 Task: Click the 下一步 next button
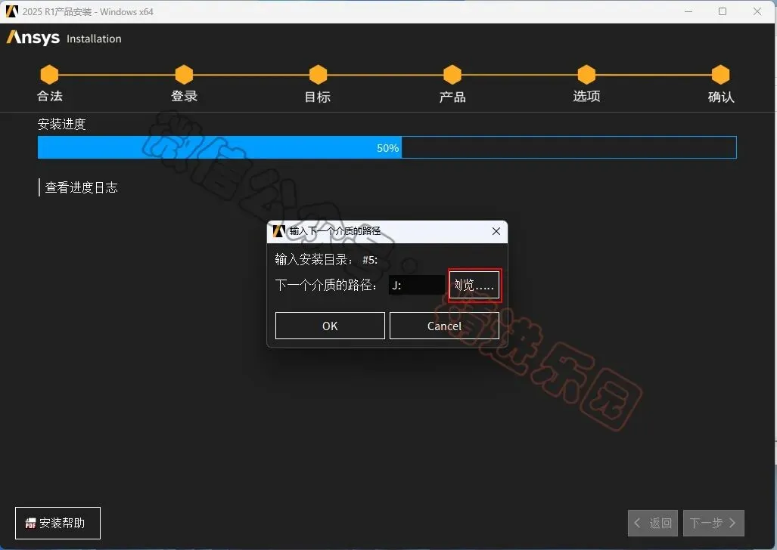[x=713, y=523]
